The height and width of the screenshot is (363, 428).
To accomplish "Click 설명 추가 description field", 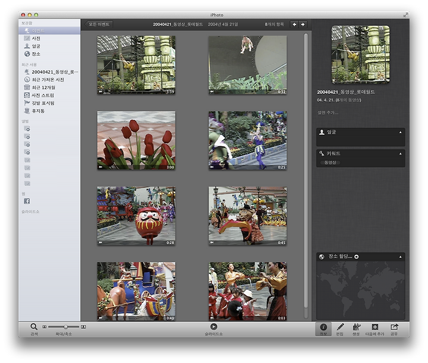I will click(328, 113).
